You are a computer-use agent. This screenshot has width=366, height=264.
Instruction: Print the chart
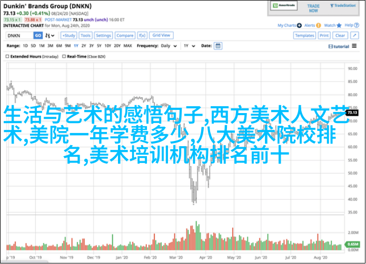point(324,35)
